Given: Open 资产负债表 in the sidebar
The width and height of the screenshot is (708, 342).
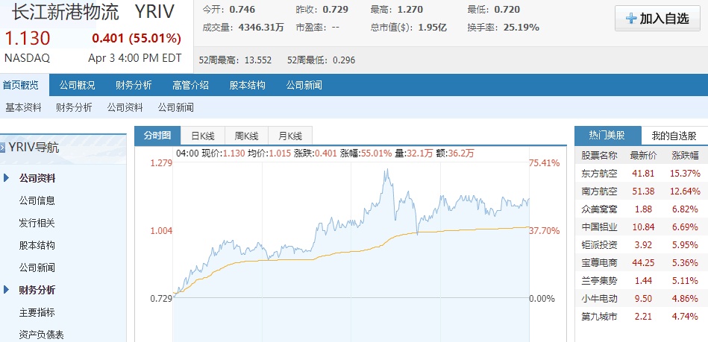Looking at the screenshot, I should [x=42, y=335].
